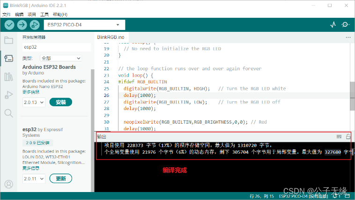Open the 帮助(H) menu
Screen dimensions: 355x200
pos(60,15)
